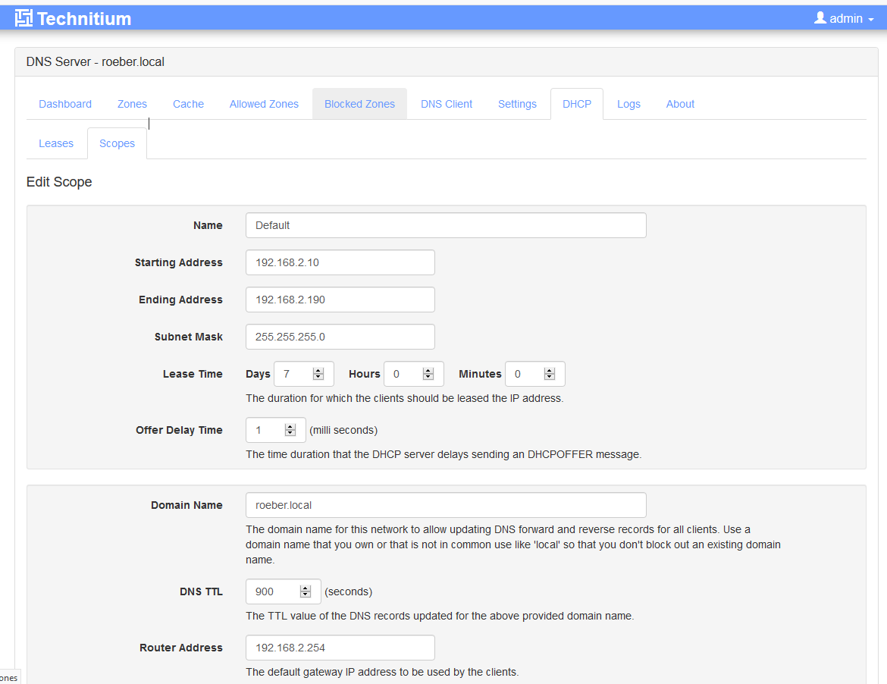Go to the Settings tab
887x684 pixels.
[x=517, y=104]
